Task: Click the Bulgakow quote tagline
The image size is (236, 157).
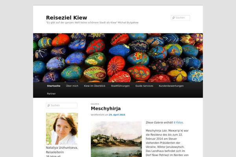Action: pyautogui.click(x=92, y=23)
